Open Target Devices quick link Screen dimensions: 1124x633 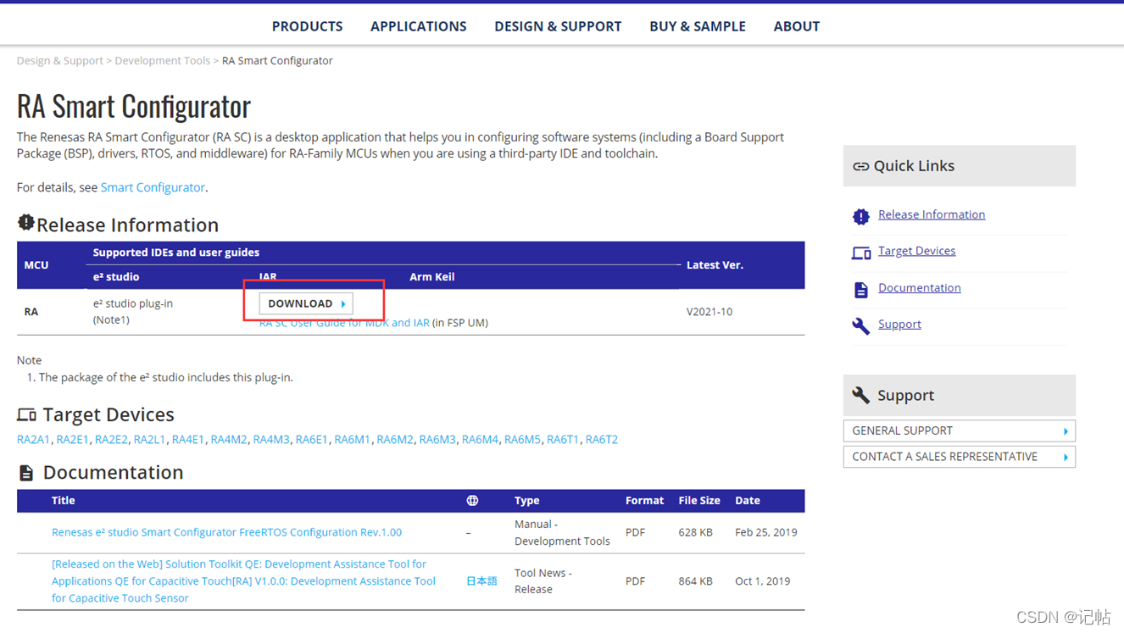pyautogui.click(x=916, y=251)
